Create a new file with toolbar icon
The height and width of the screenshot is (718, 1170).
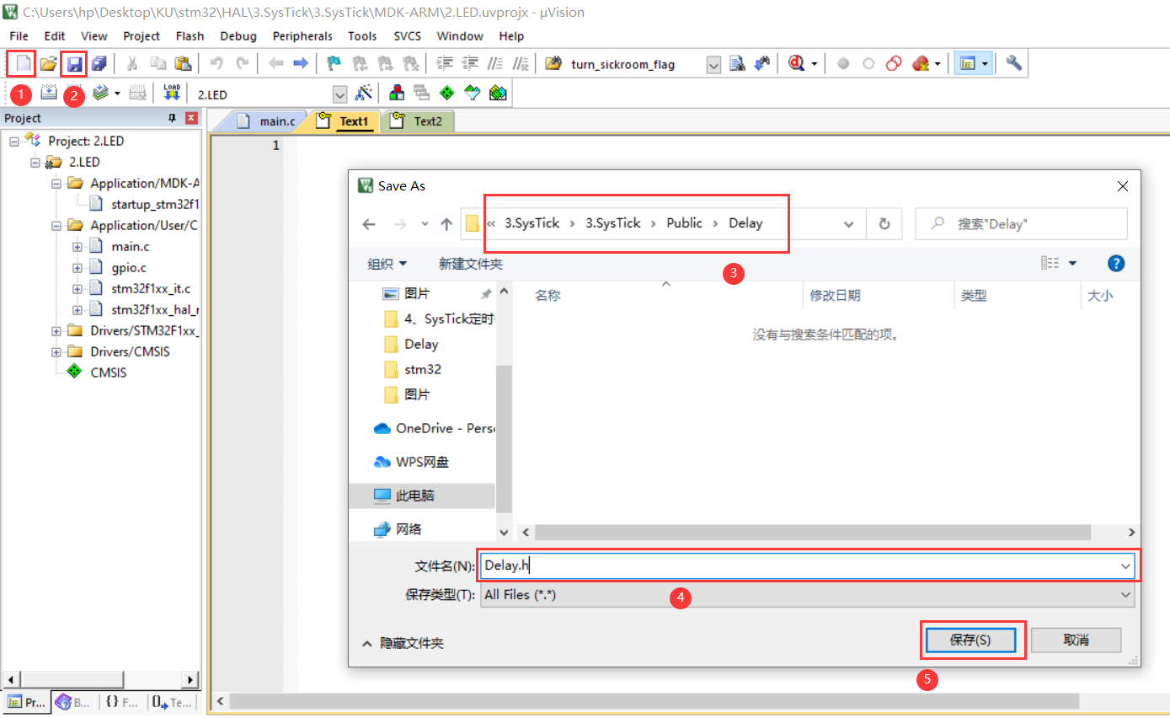(x=22, y=63)
